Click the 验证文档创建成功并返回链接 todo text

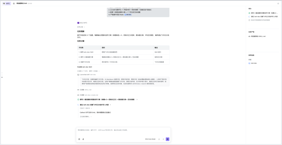[260, 20]
